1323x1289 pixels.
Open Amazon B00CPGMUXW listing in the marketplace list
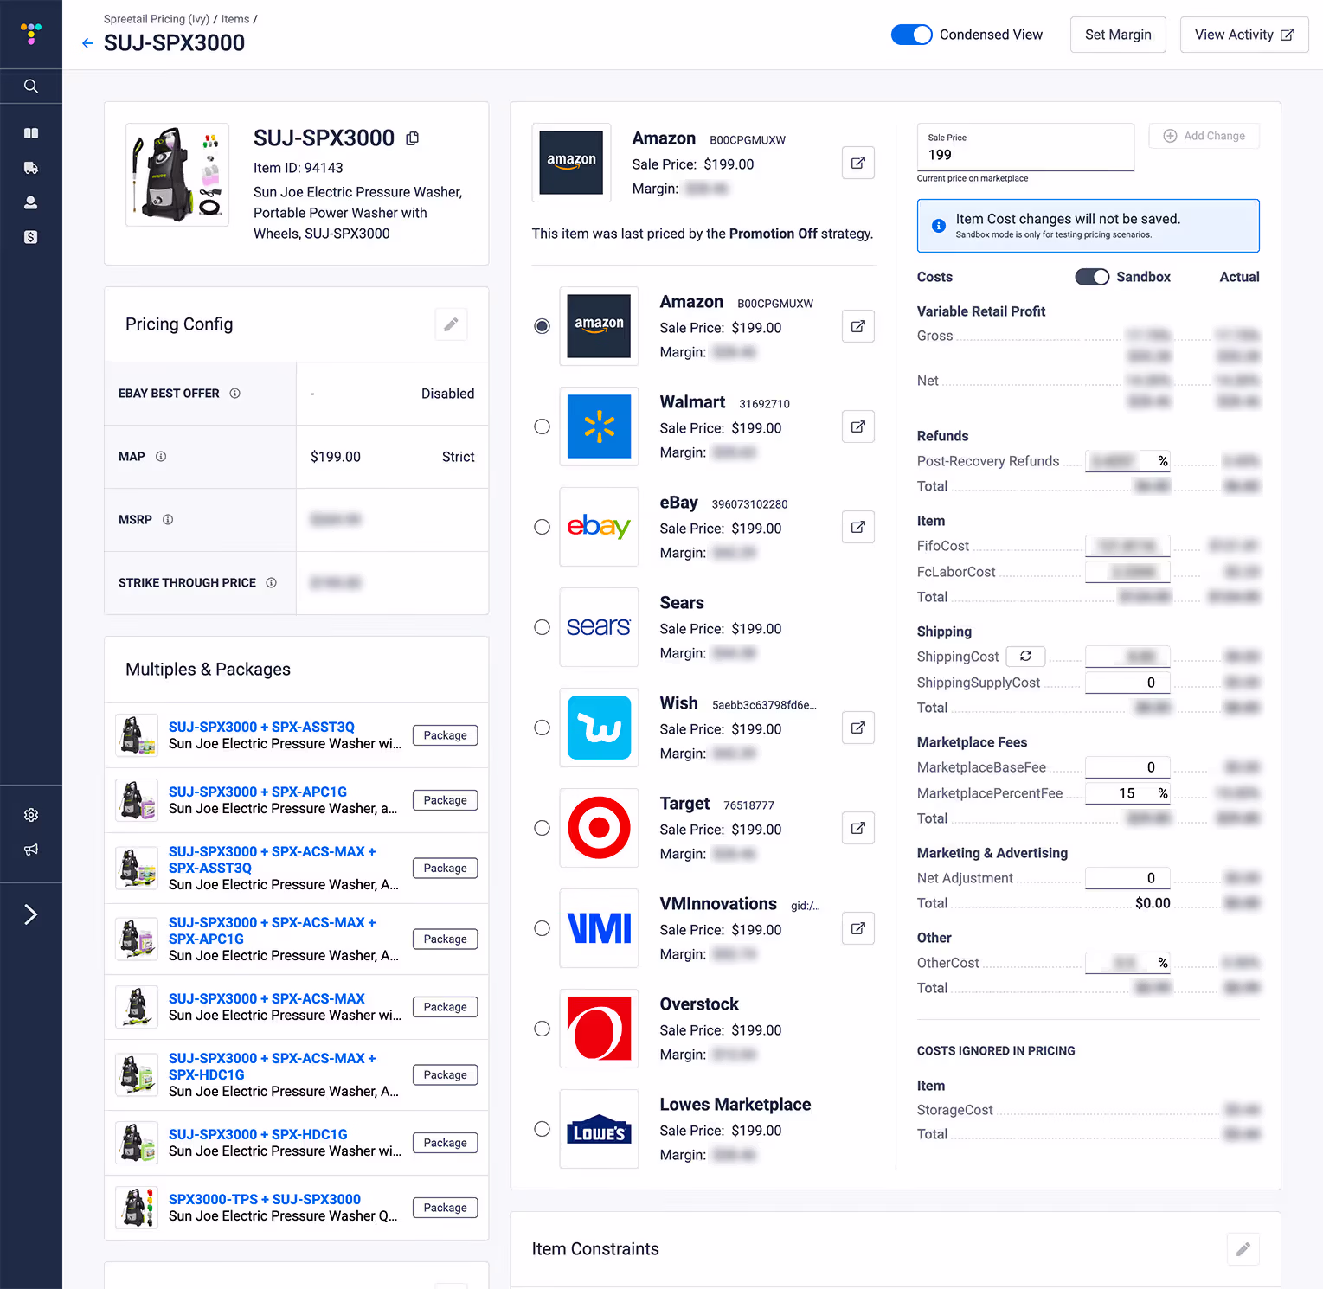click(857, 326)
